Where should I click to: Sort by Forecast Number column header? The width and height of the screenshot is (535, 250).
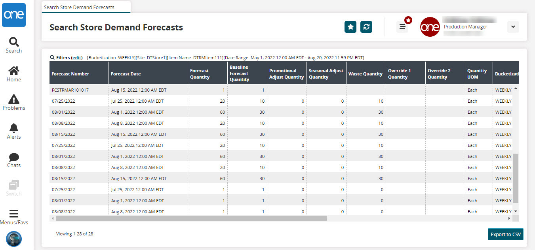pyautogui.click(x=70, y=74)
